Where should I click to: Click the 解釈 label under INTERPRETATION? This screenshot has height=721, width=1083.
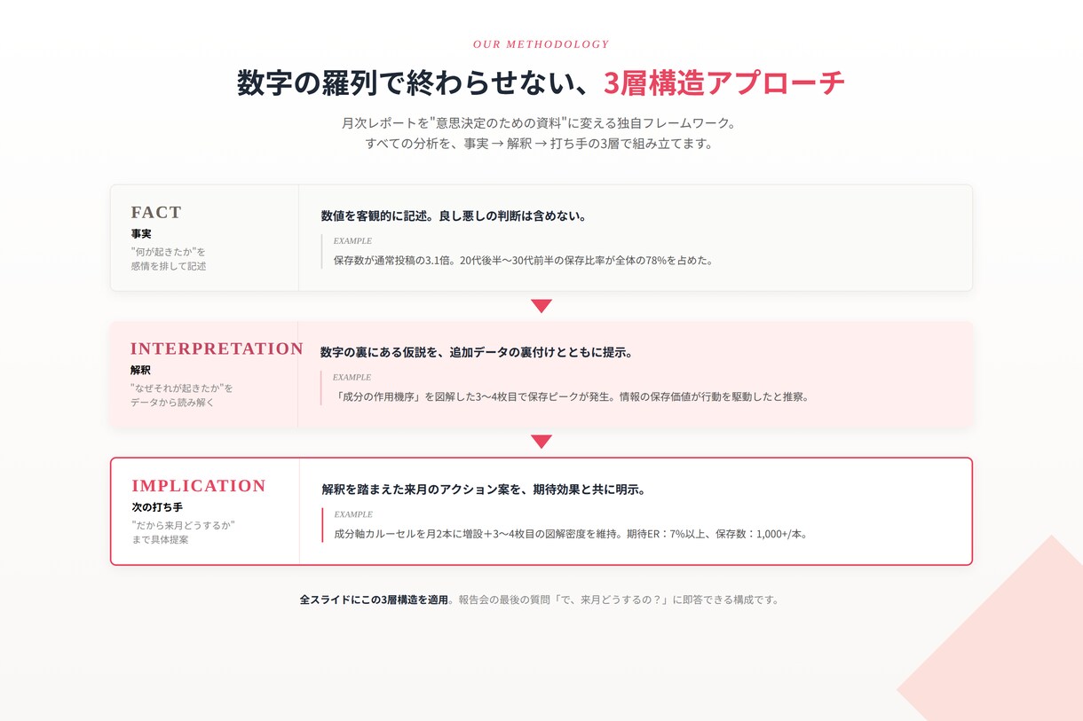(140, 371)
